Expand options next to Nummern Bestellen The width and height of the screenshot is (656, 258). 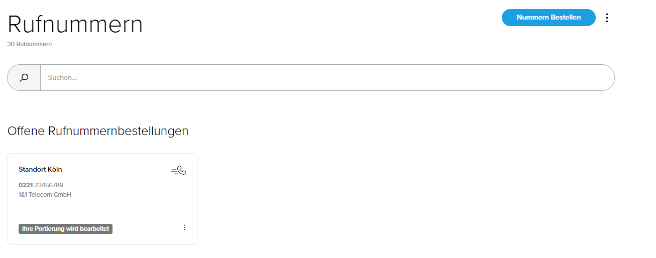pos(607,18)
